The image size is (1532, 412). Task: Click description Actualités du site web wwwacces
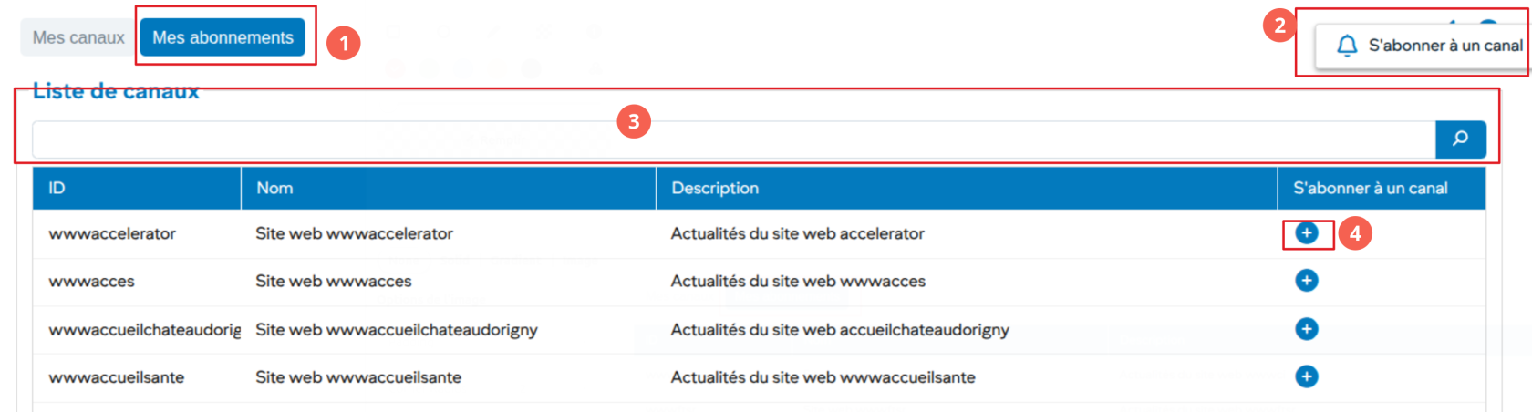pyautogui.click(x=798, y=281)
